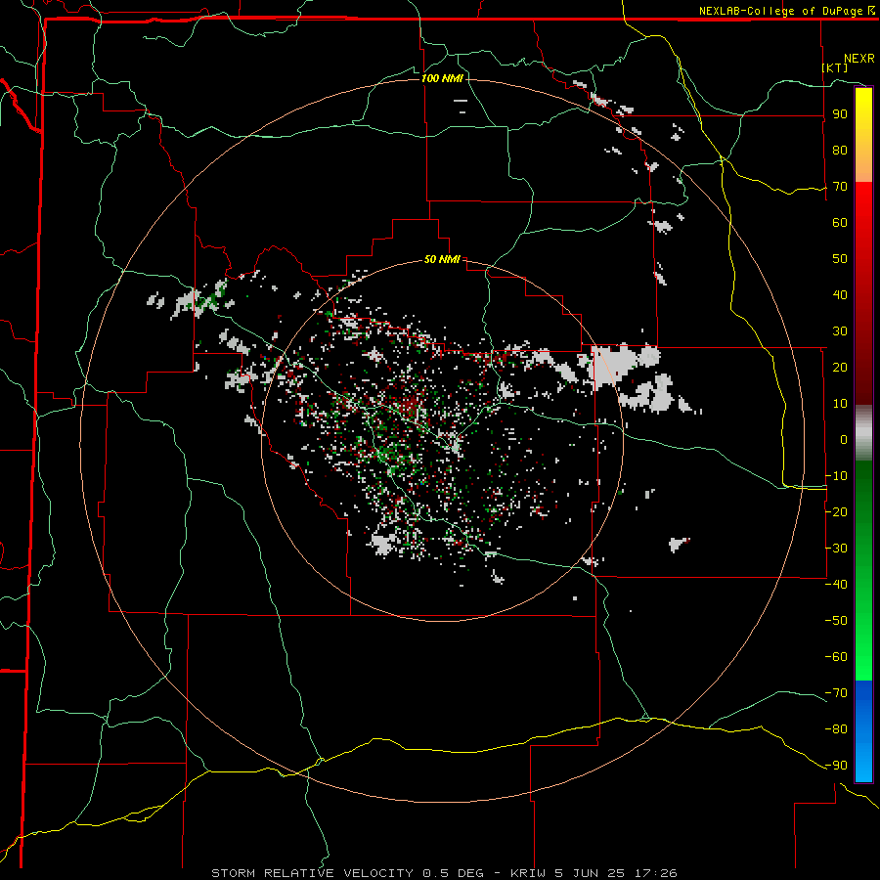Image resolution: width=880 pixels, height=880 pixels.
Task: Select the "-70" value on the velocity scale
Action: (836, 692)
